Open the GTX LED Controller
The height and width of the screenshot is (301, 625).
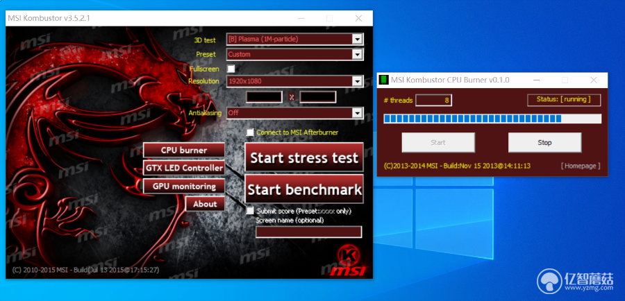pos(184,168)
